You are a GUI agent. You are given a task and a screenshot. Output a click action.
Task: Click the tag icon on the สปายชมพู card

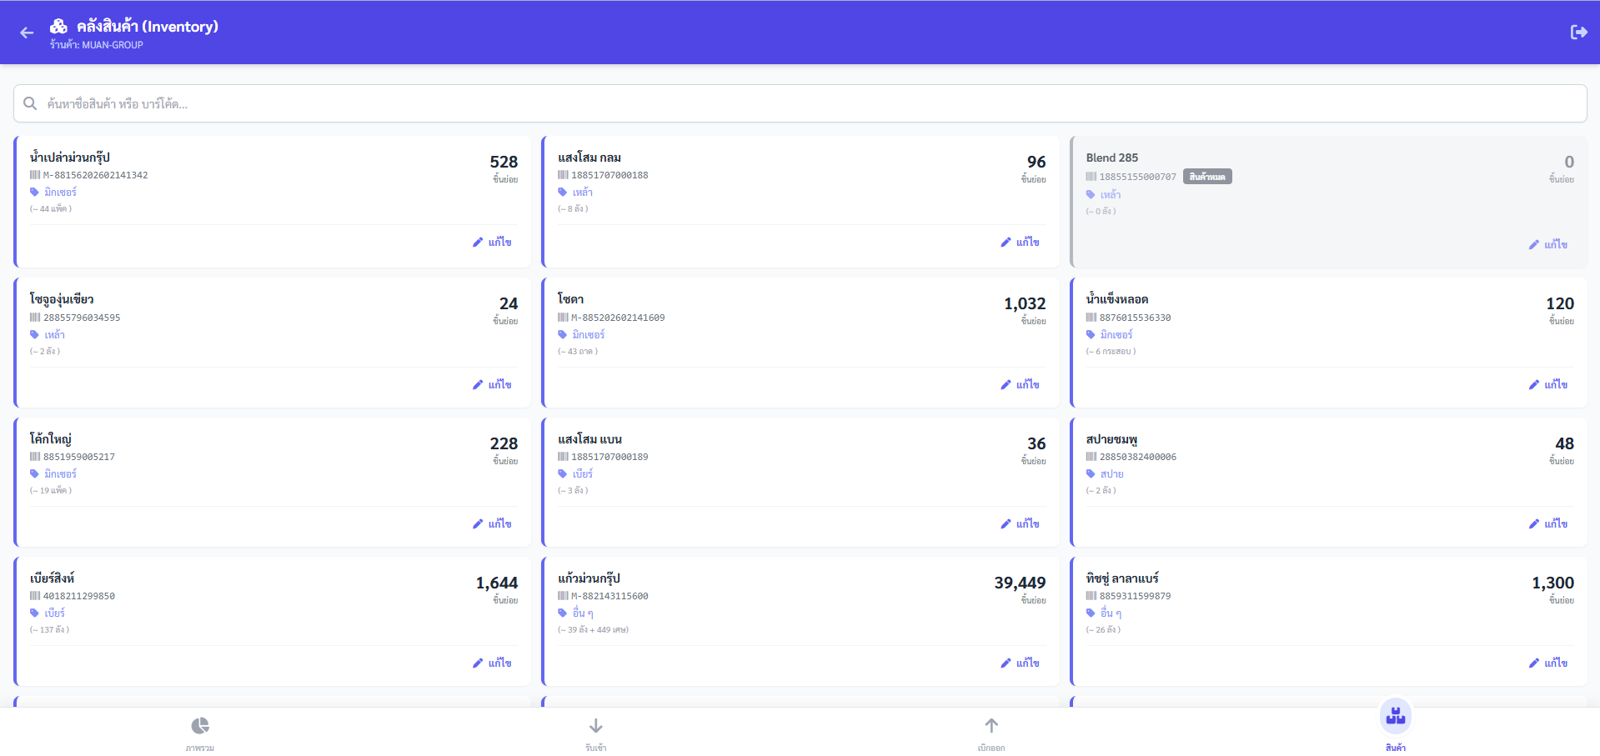[x=1091, y=474]
